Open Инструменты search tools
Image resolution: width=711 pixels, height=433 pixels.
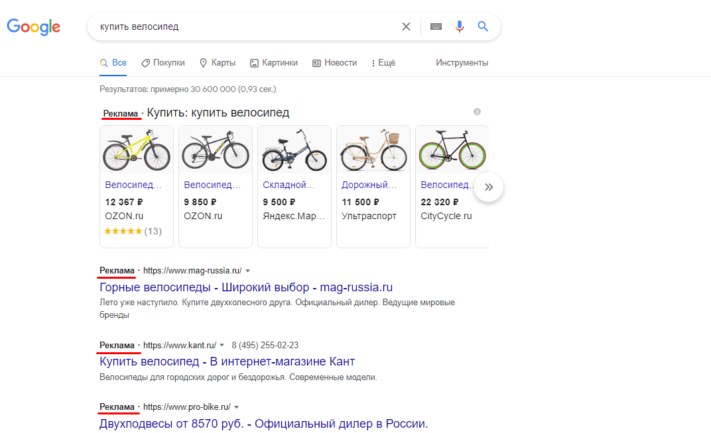(x=462, y=63)
